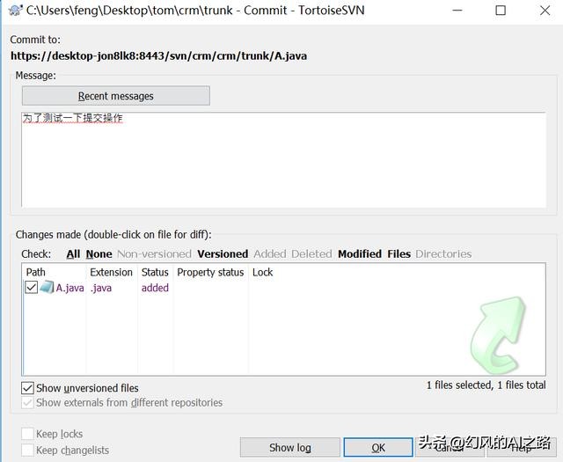Click the TortoiseSVN turtle title bar icon
Screen dimensions: 563x462
[x=16, y=10]
